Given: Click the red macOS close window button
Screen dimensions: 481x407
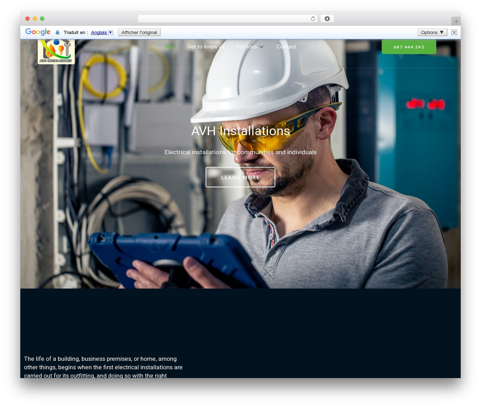Looking at the screenshot, I should pos(27,19).
